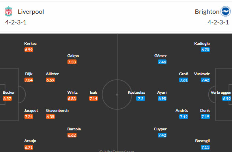Click Gómez's 7.46 rating badge
This screenshot has width=232, height=152.
click(162, 62)
